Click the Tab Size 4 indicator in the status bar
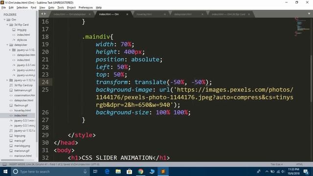This screenshot has width=313, height=176. 276,164
